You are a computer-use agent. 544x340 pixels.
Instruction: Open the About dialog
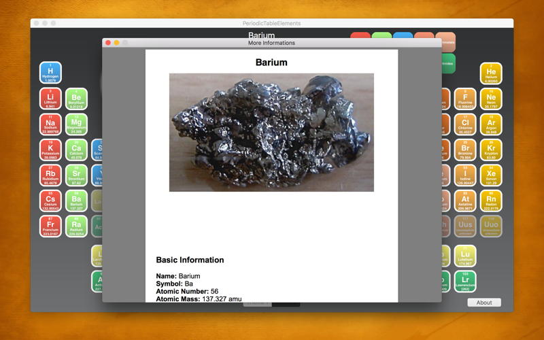pyautogui.click(x=484, y=303)
